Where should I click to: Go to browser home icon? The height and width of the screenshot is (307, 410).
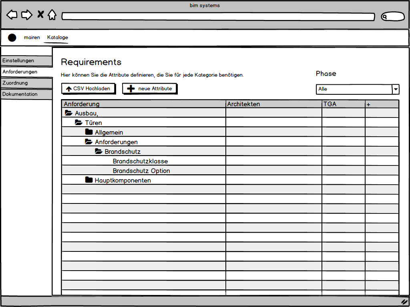pos(52,15)
